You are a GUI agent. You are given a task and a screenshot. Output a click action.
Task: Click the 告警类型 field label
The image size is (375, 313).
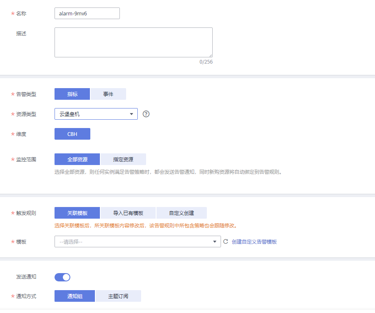(x=26, y=94)
